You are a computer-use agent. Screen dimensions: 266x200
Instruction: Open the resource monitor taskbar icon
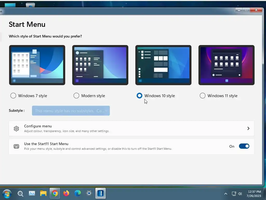tap(32, 193)
